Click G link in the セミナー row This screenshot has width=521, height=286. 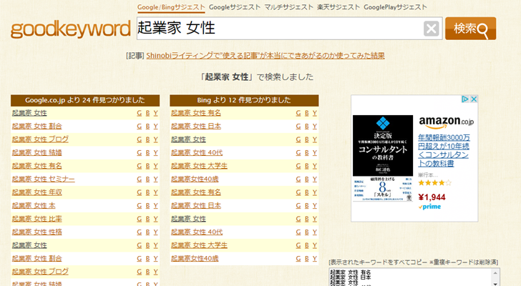click(x=140, y=179)
